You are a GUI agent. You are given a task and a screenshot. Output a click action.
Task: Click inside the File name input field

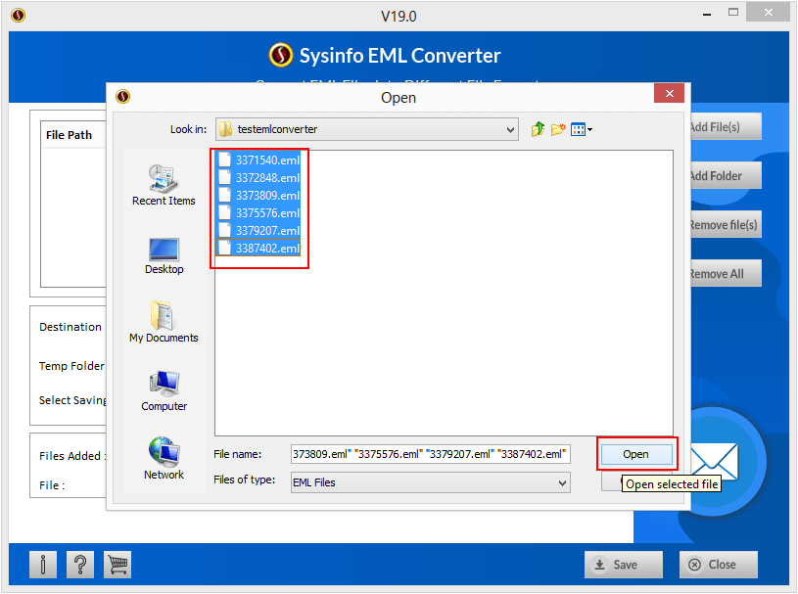[431, 454]
